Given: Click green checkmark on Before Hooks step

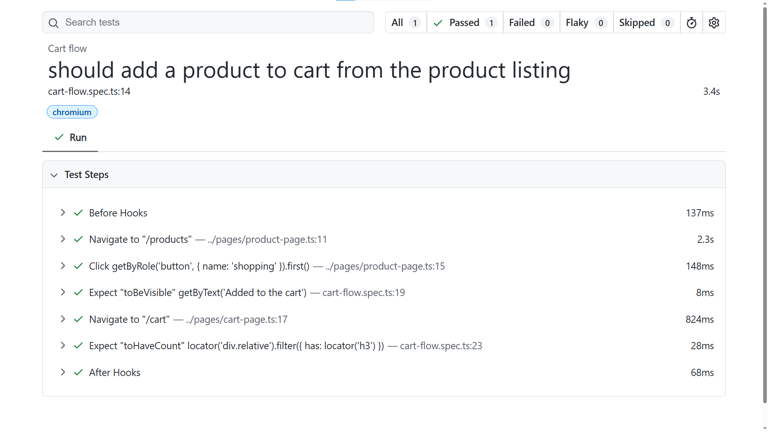Looking at the screenshot, I should pyautogui.click(x=78, y=213).
